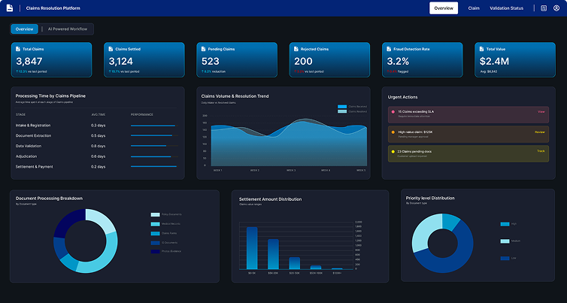Screen dimensions: 567x303
Task: Select the red dot beside Claims exceeding SLA
Action: point(393,112)
